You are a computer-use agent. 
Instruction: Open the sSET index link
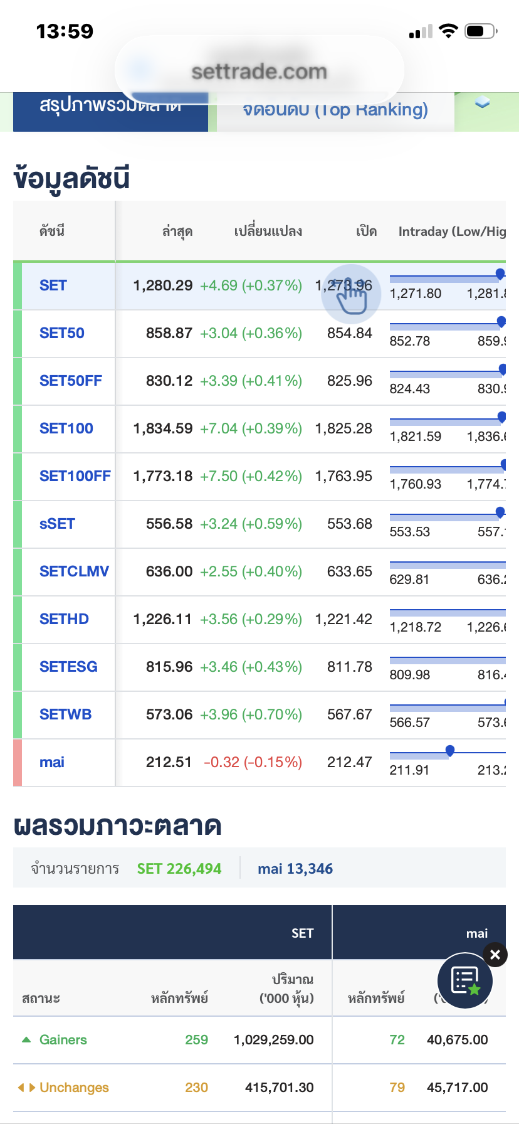(x=57, y=524)
